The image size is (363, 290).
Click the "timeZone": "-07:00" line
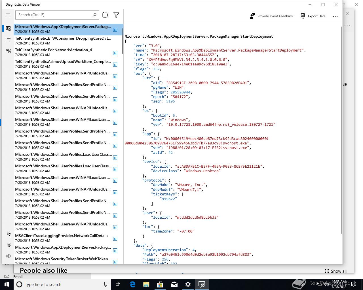point(173,231)
